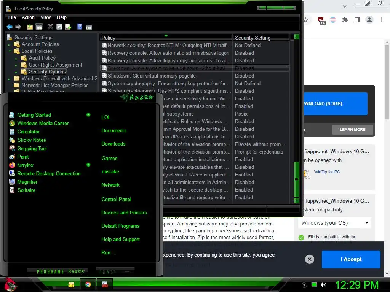
Task: Click the Chrome tab search chevron
Action: [x=345, y=6]
